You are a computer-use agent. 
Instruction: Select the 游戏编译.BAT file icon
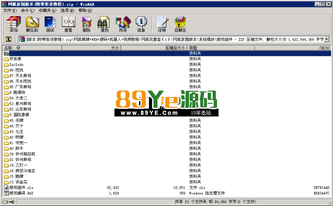point(6,193)
